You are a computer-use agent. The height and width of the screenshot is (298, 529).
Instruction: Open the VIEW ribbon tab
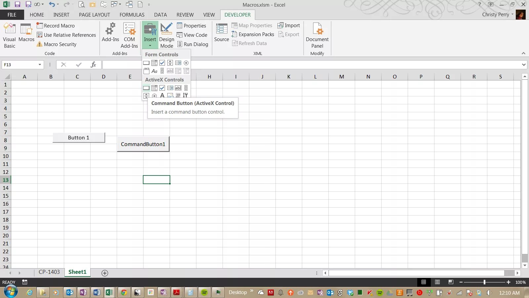[x=209, y=15]
